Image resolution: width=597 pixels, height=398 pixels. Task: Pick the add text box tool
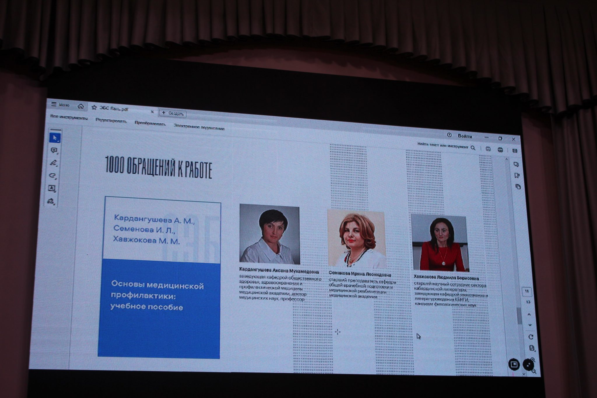pyautogui.click(x=52, y=188)
